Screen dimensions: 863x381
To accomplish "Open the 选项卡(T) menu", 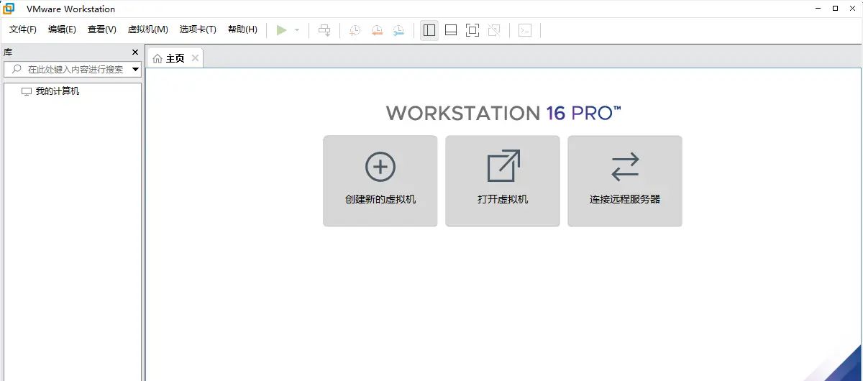I will click(x=198, y=29).
